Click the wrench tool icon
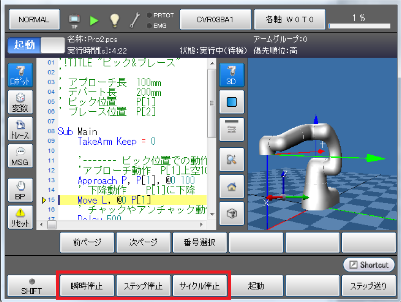The width and height of the screenshot is (401, 302). click(135, 20)
